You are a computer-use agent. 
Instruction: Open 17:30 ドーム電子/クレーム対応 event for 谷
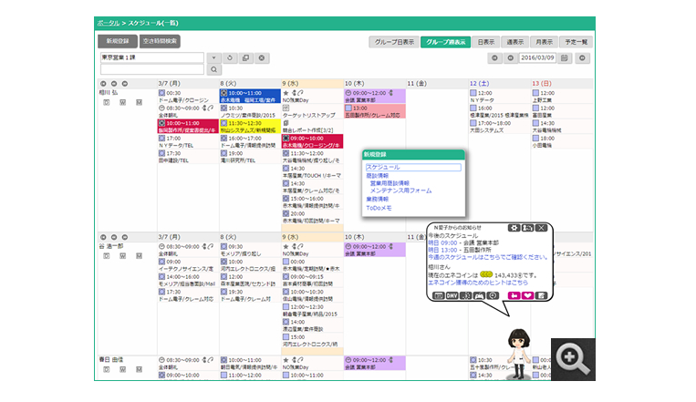(188, 295)
